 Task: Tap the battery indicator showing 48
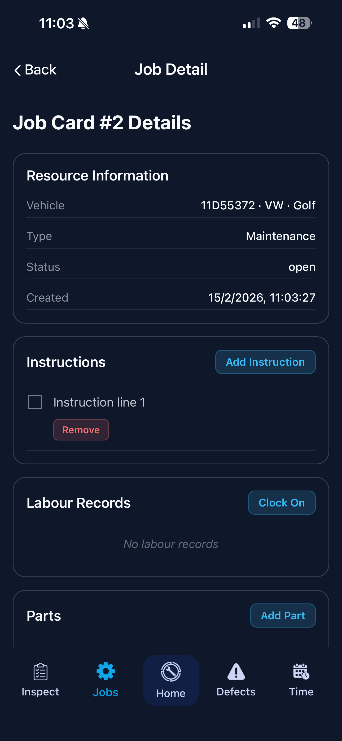tap(299, 23)
